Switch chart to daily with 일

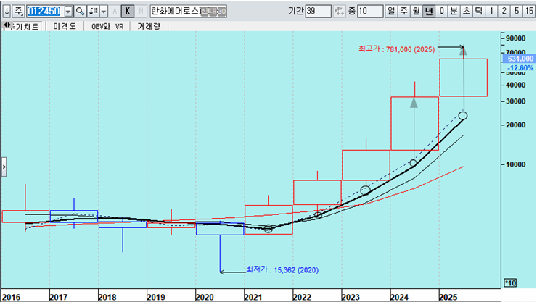pyautogui.click(x=391, y=12)
